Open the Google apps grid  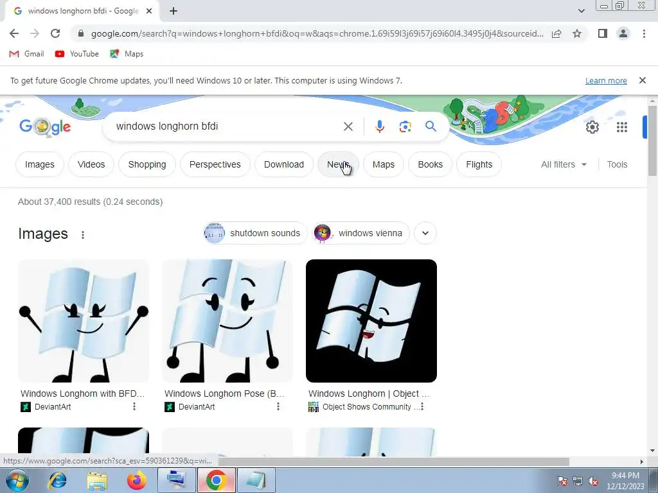pyautogui.click(x=622, y=127)
